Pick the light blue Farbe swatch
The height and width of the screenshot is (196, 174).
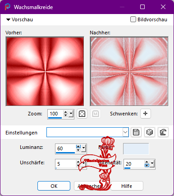[136, 149]
